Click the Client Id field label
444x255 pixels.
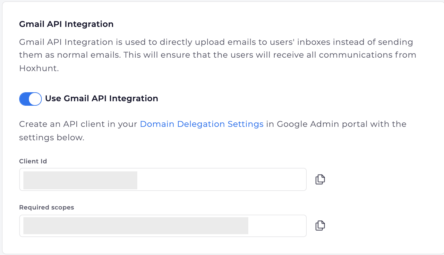tap(33, 161)
